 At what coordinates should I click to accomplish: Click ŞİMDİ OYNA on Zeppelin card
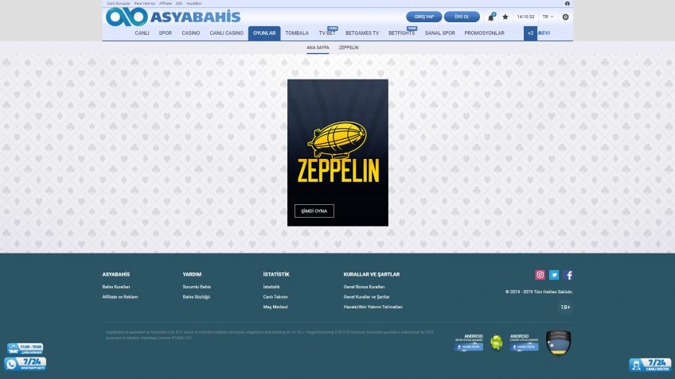pos(314,211)
